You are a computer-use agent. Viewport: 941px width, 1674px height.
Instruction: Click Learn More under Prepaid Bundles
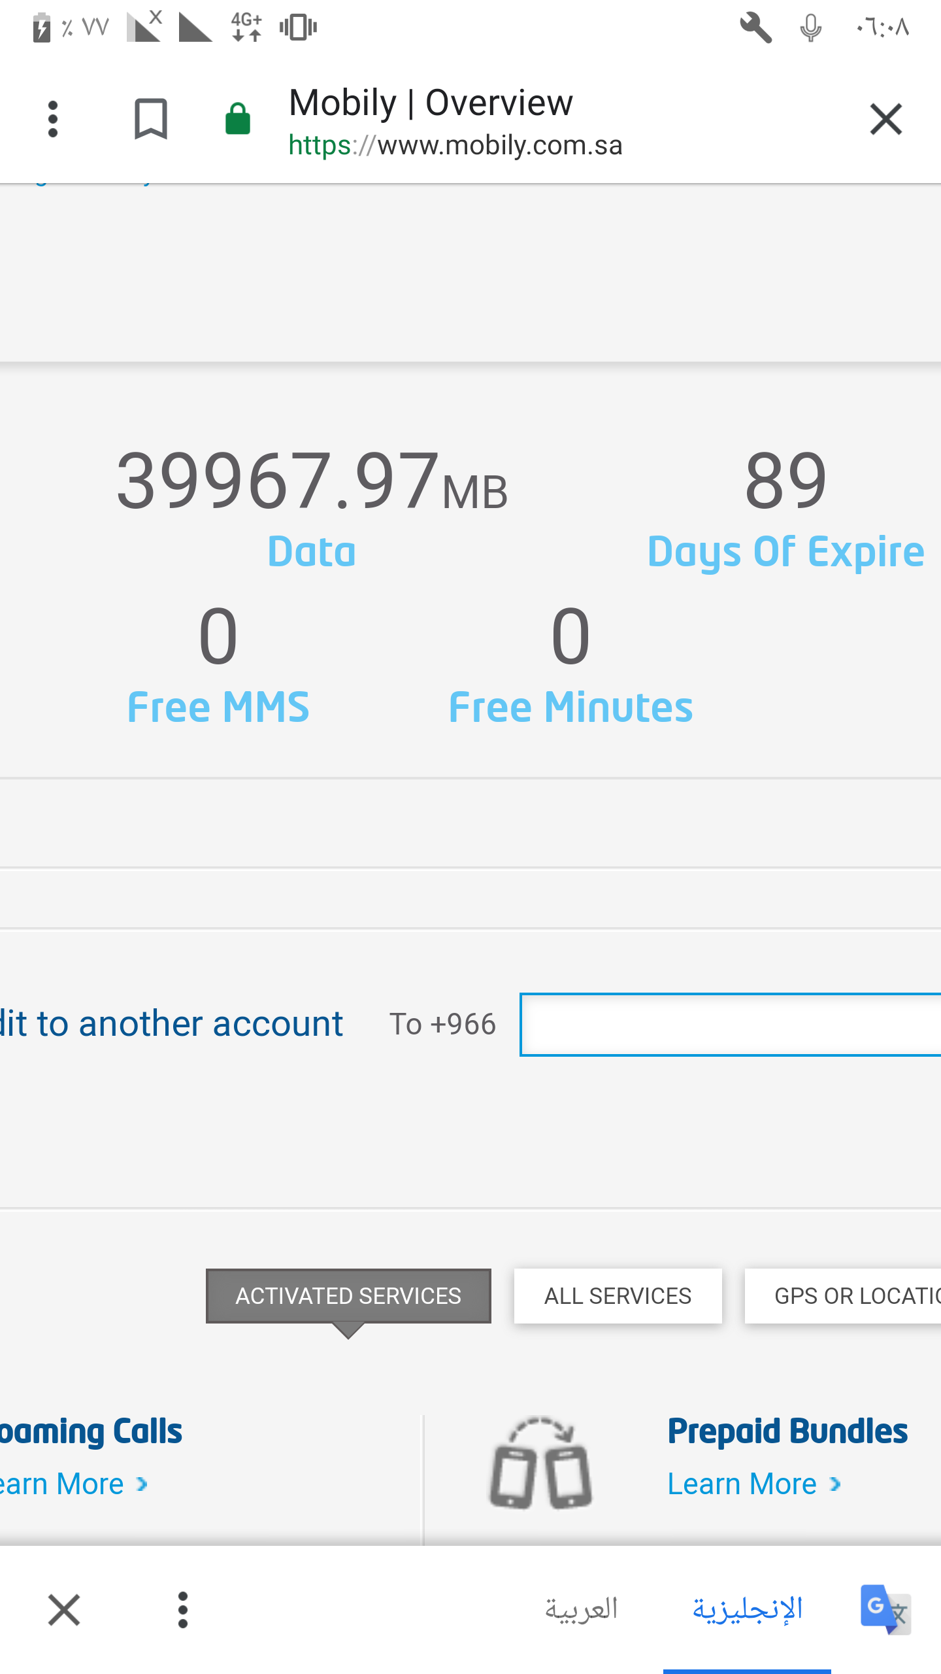[x=753, y=1484]
